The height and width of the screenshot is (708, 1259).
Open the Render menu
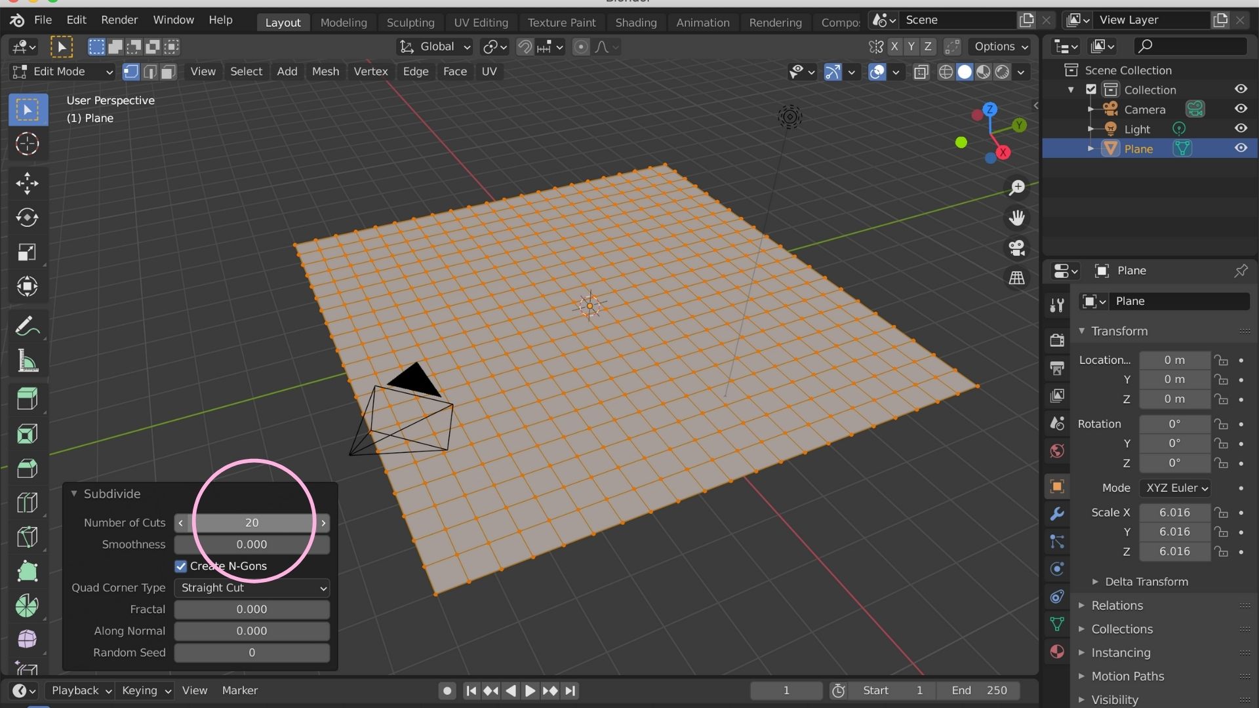119,20
